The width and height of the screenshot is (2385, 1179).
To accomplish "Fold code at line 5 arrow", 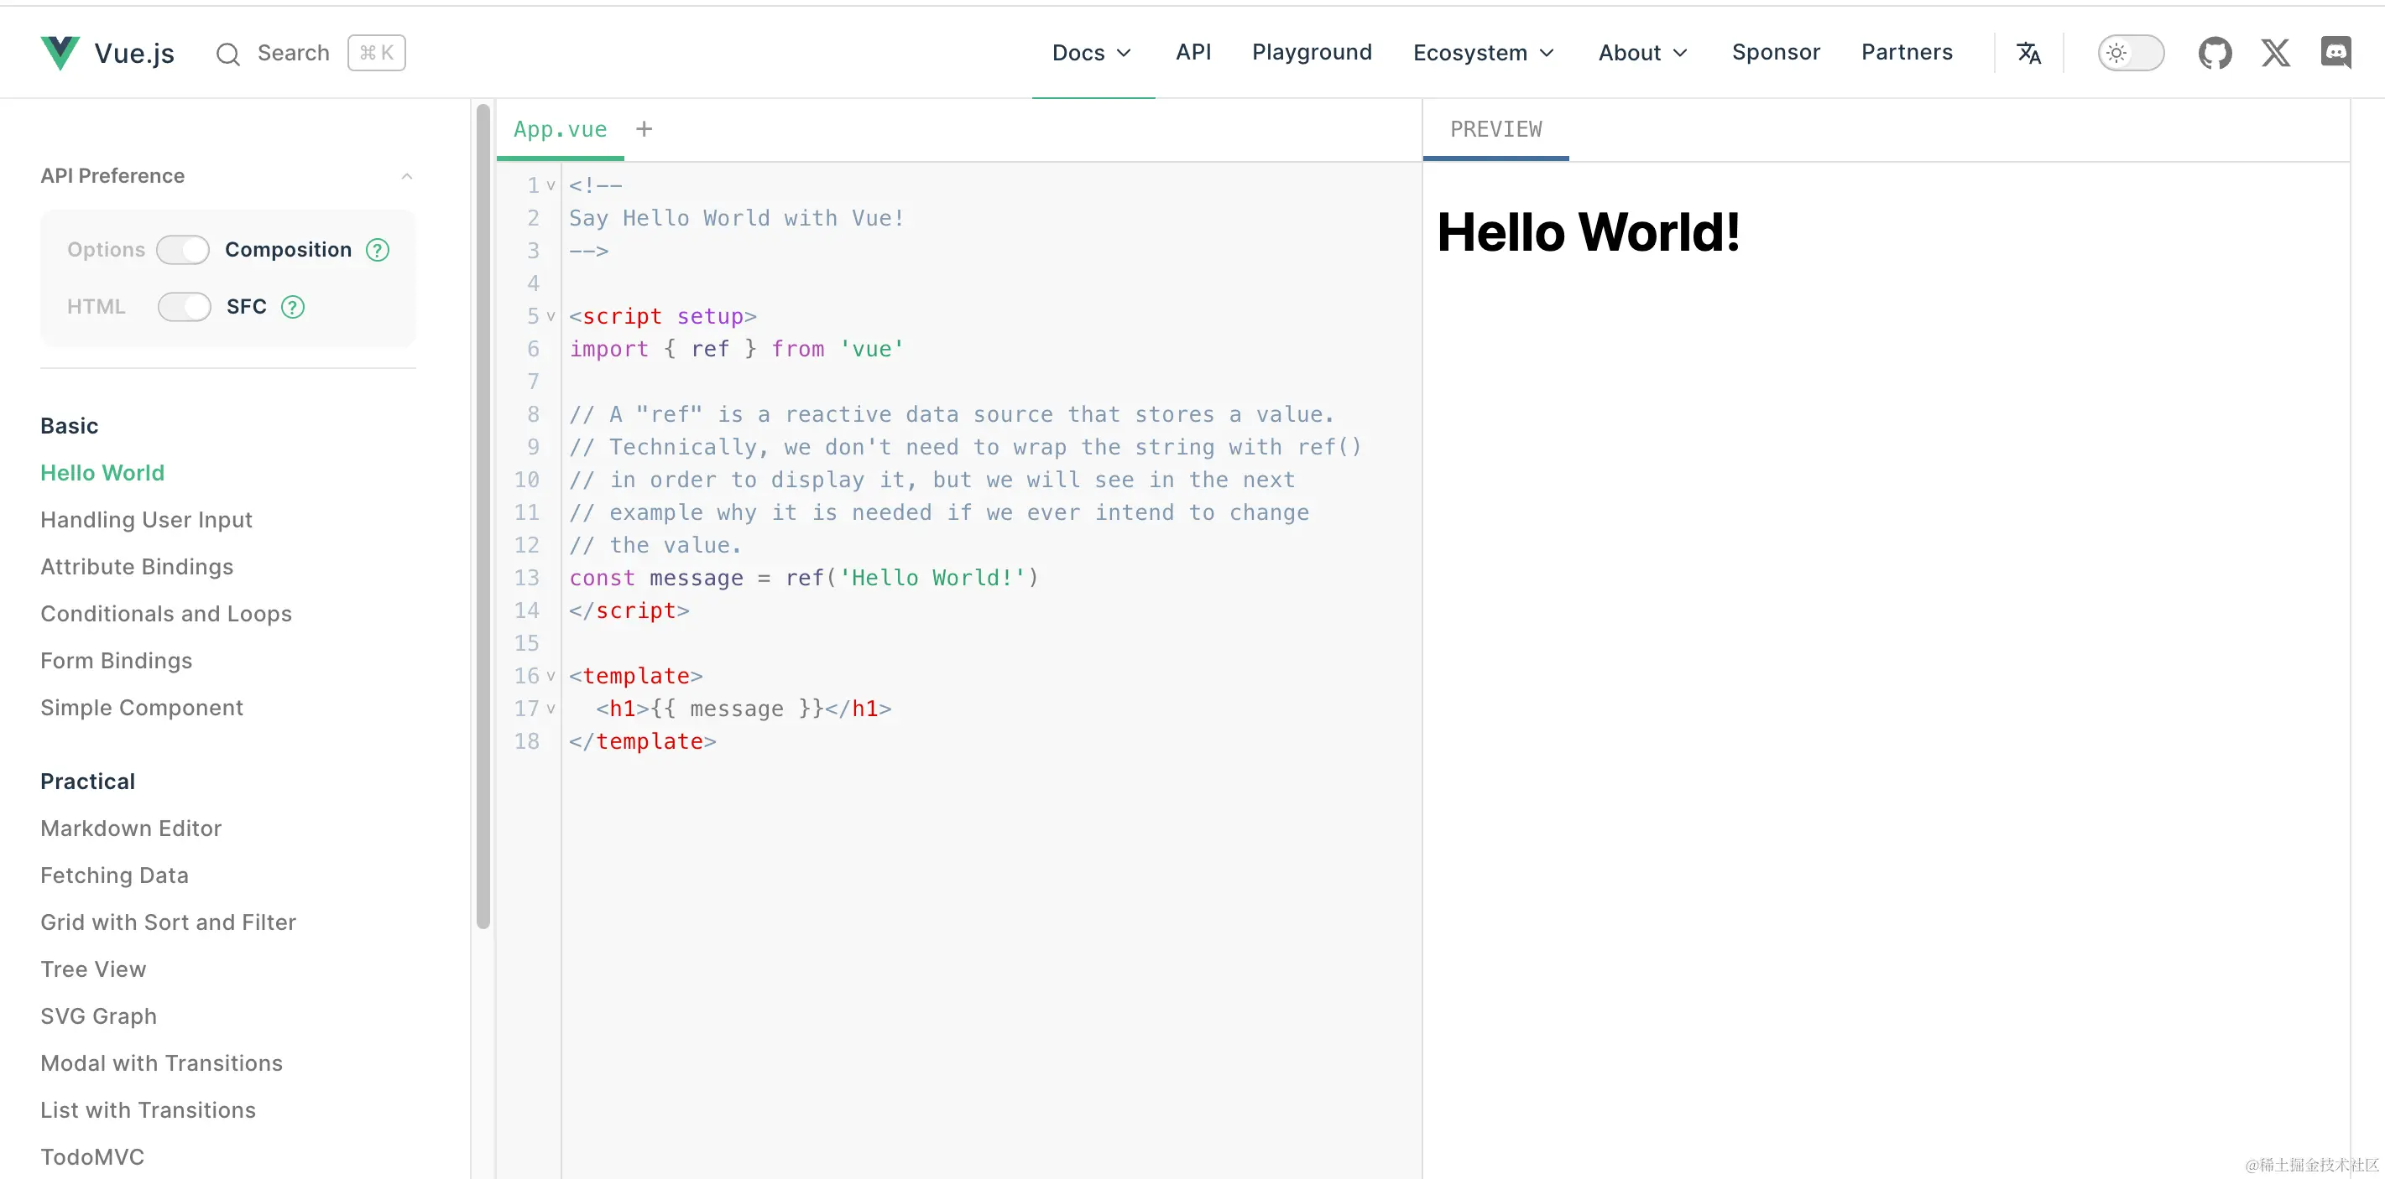I will [x=551, y=316].
